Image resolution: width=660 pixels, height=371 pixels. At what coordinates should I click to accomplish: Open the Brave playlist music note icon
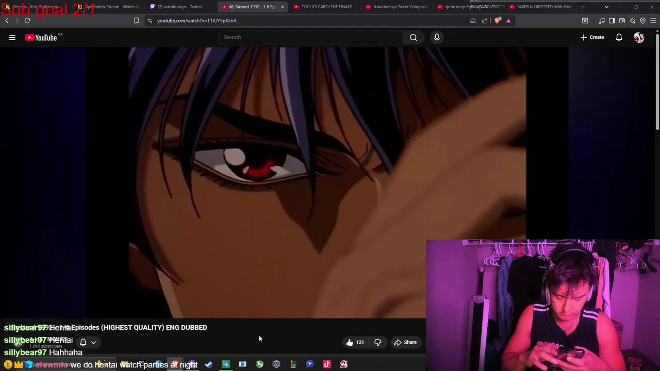point(601,21)
